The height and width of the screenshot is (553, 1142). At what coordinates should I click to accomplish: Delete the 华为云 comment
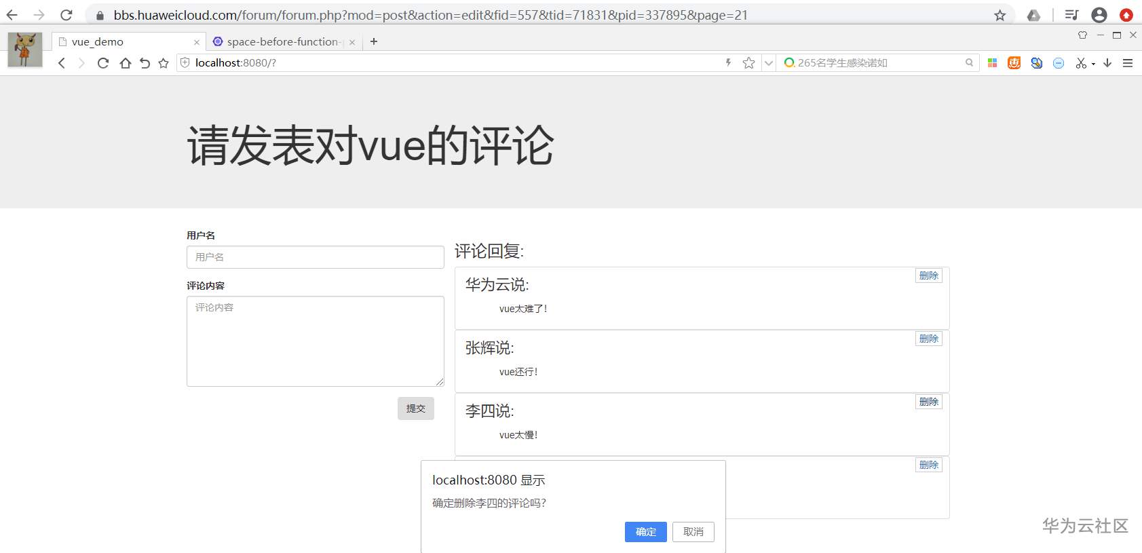pos(929,275)
